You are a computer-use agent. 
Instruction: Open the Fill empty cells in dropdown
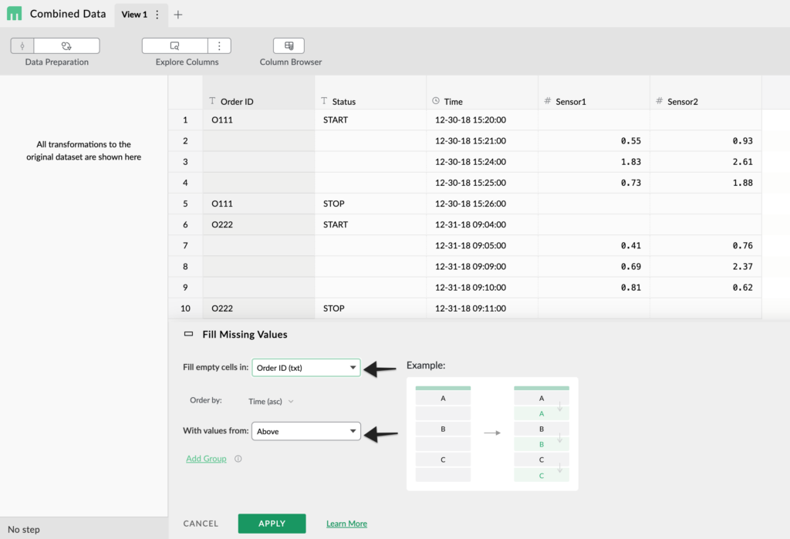(x=306, y=368)
